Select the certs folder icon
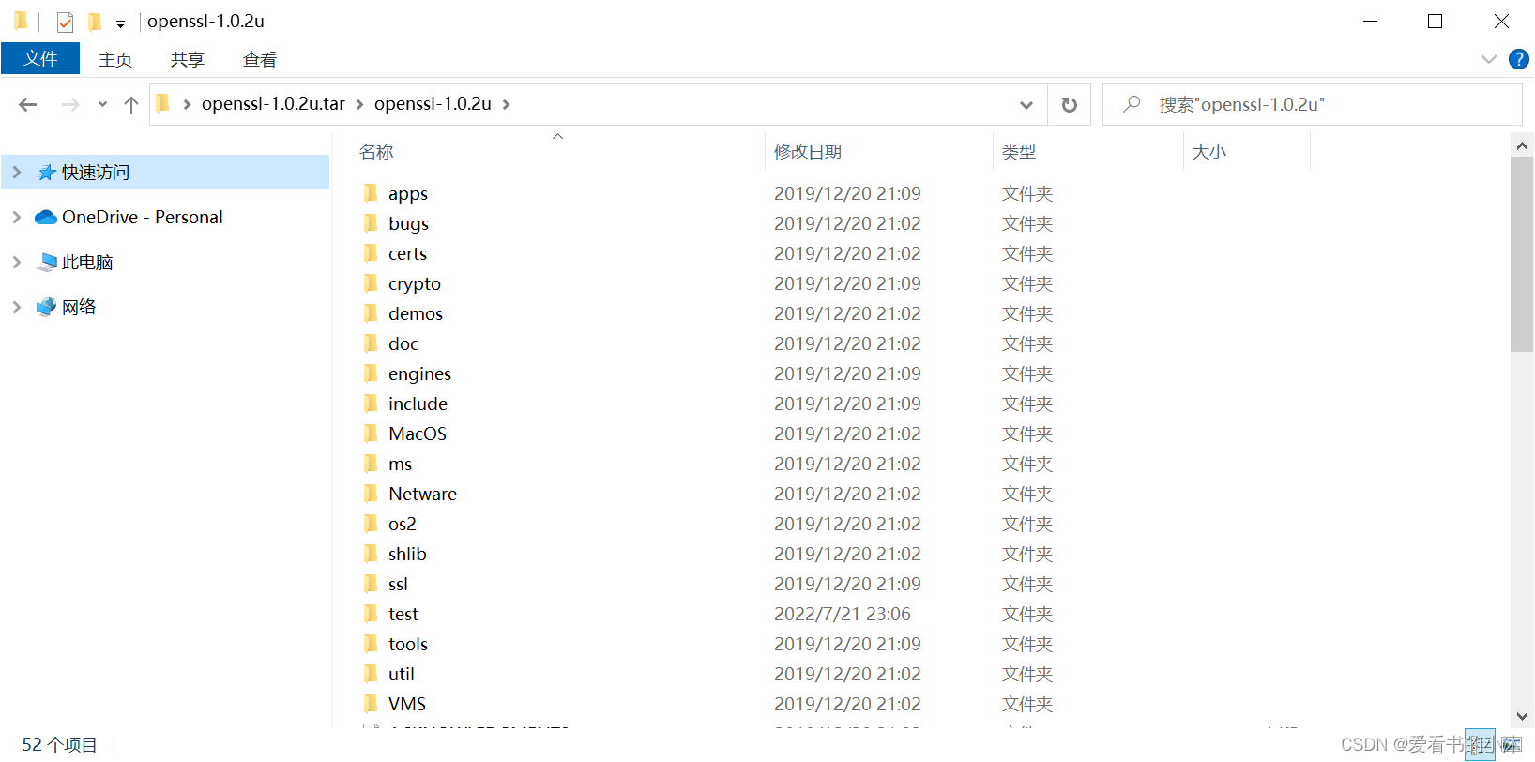 click(372, 253)
